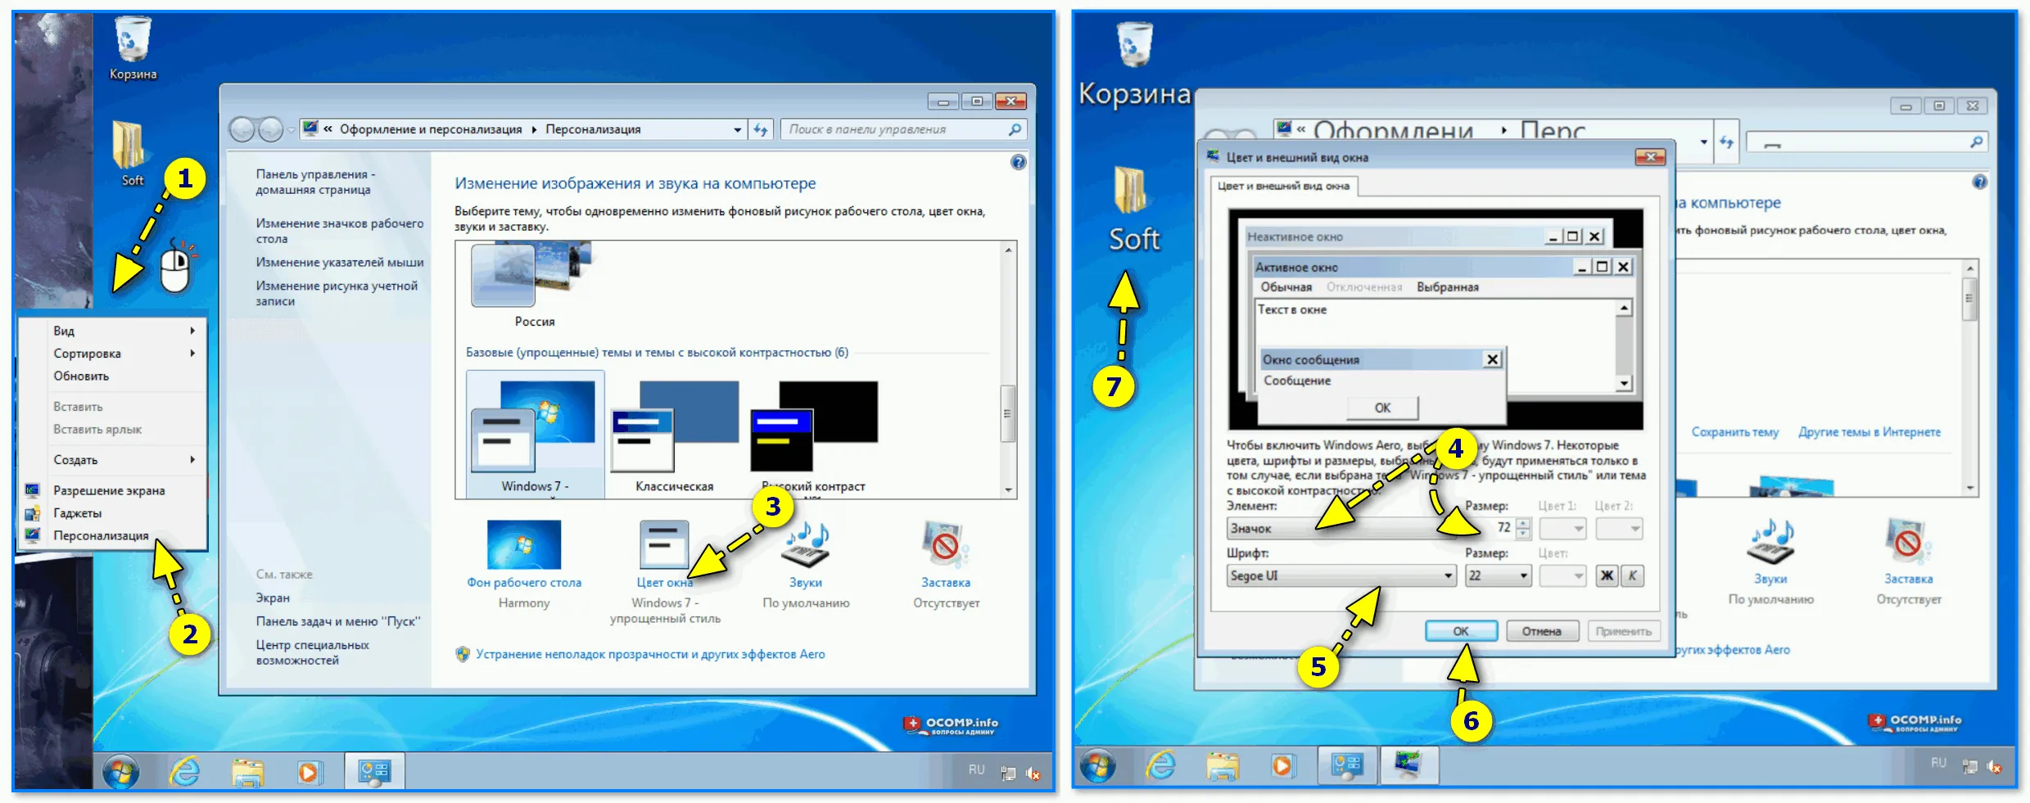Viewport: 2030px width, 803px height.
Task: Expand Создать submenu in the context menu
Action: (112, 460)
